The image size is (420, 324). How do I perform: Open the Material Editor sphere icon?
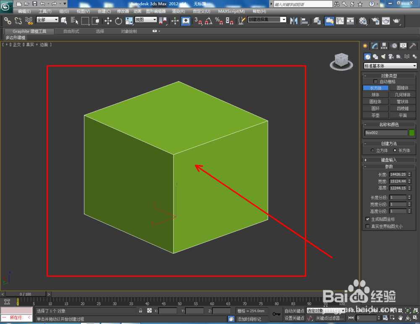click(363, 21)
